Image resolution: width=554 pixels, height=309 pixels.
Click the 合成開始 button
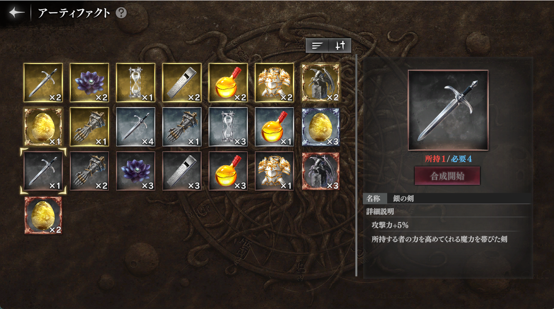[x=448, y=176]
